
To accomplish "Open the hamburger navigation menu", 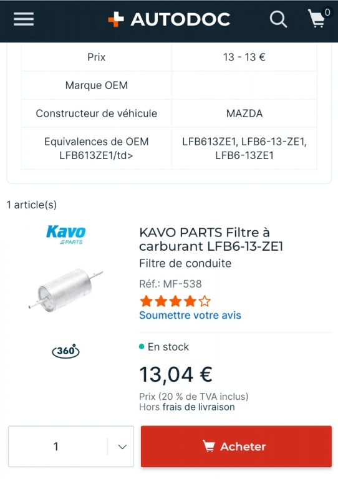I will click(24, 19).
